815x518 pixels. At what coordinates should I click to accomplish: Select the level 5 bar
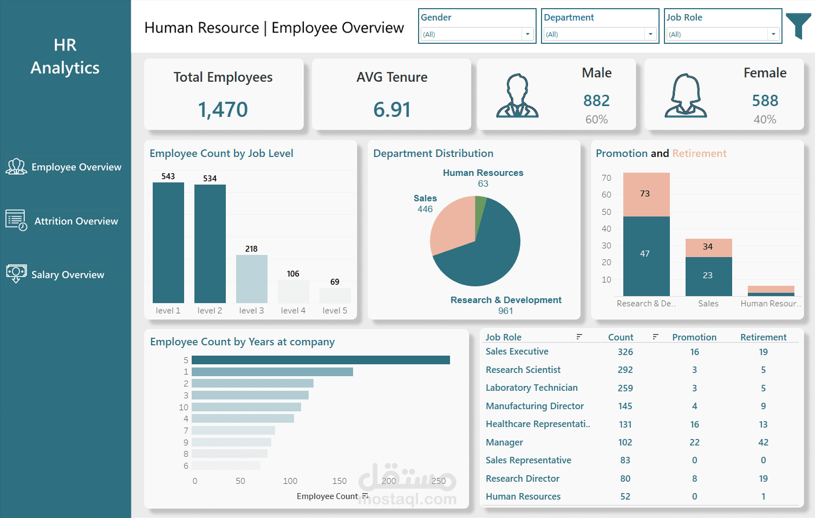pyautogui.click(x=335, y=296)
